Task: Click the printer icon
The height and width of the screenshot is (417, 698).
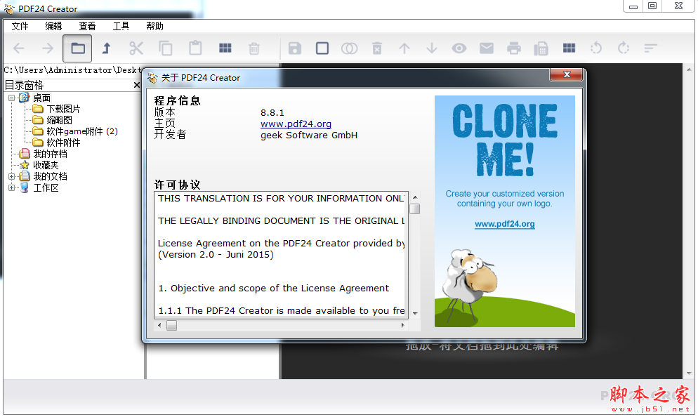Action: [x=514, y=48]
